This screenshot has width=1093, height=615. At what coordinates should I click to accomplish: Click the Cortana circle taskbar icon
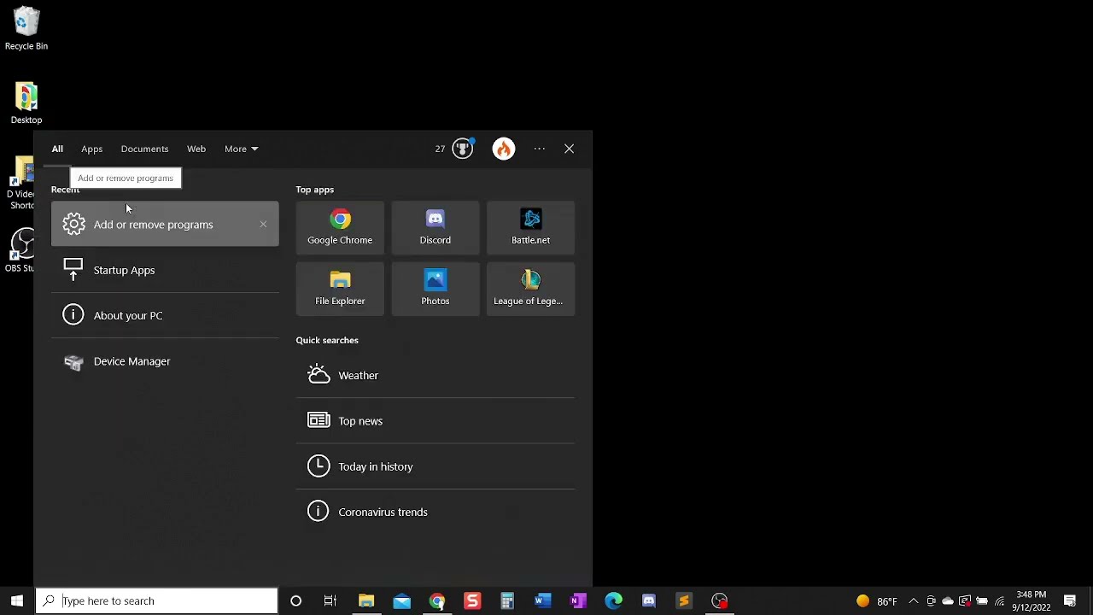[295, 600]
